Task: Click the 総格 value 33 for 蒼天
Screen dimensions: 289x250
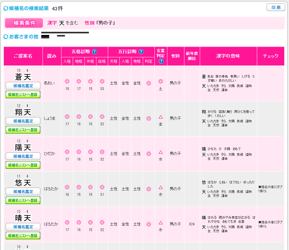Action: click(x=102, y=89)
